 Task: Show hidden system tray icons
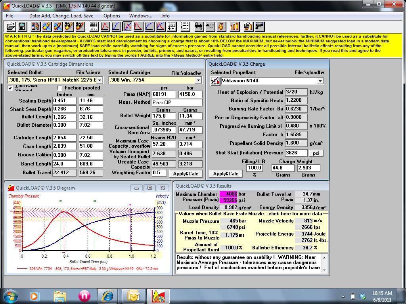click(343, 296)
